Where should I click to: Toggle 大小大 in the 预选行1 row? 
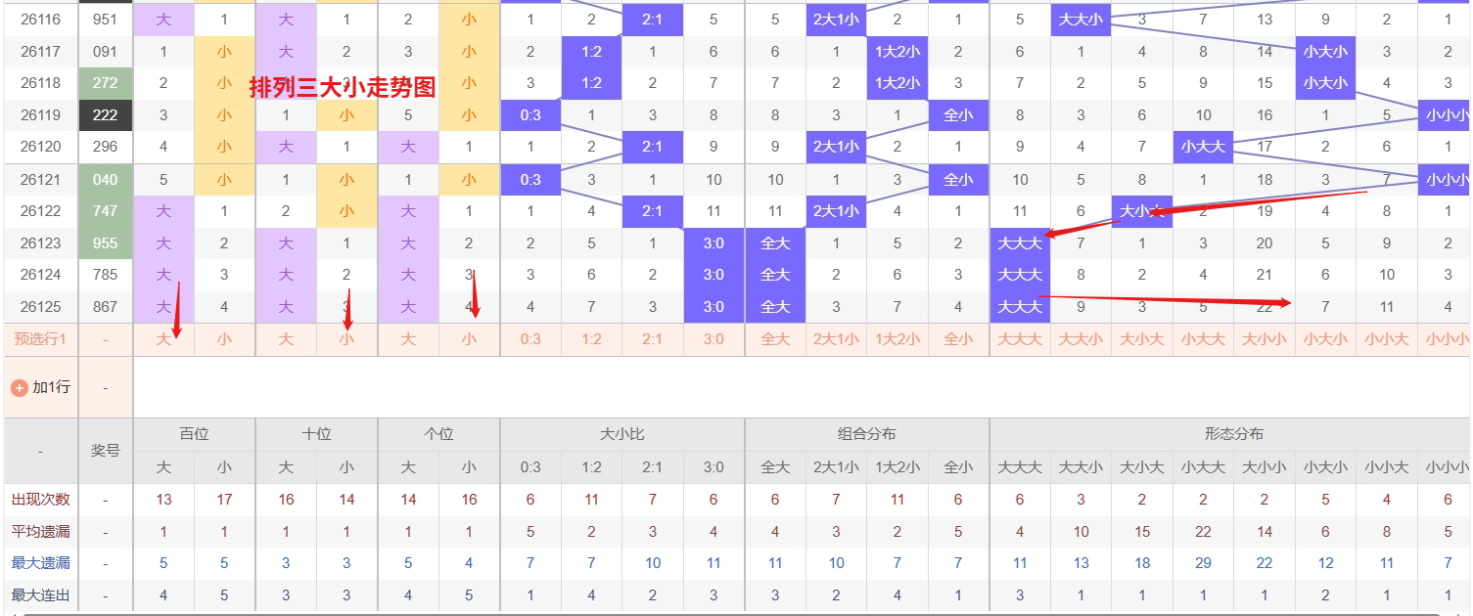[1142, 339]
